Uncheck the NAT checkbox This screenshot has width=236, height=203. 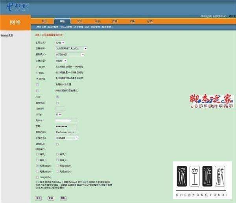click(x=57, y=97)
